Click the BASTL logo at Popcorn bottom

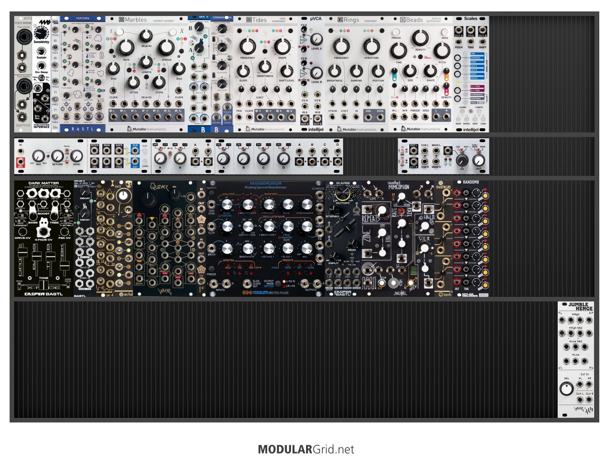coord(82,129)
